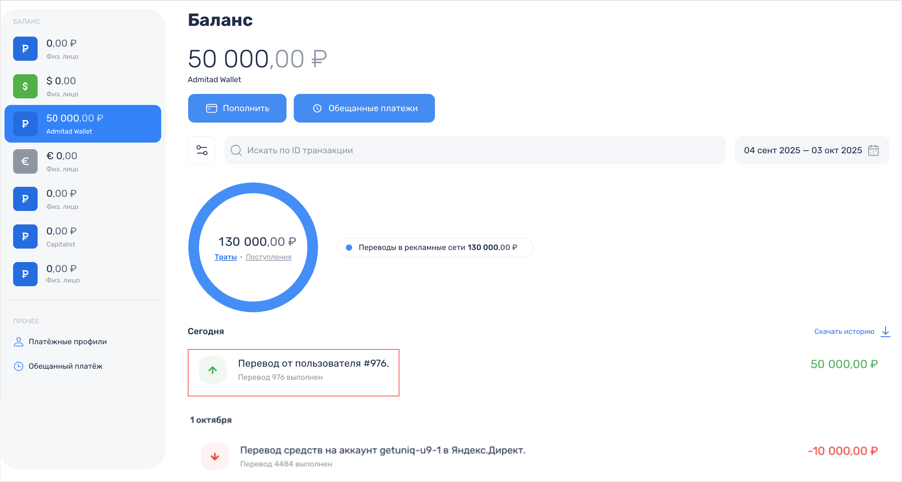Viewport: 902px width, 482px height.
Task: Click the blue donut chart ring
Action: [x=253, y=188]
